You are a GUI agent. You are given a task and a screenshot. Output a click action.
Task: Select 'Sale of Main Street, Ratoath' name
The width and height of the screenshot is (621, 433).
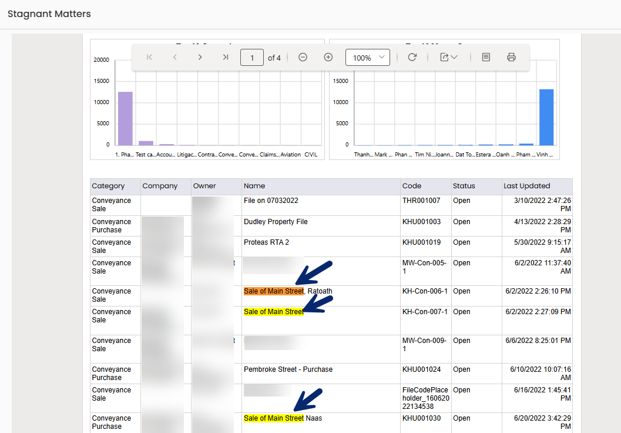(288, 291)
